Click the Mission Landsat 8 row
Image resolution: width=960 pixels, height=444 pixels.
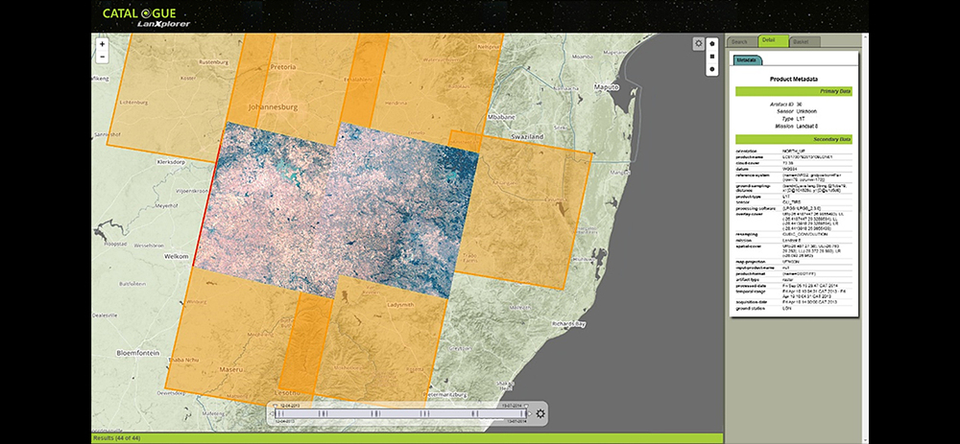coord(795,127)
